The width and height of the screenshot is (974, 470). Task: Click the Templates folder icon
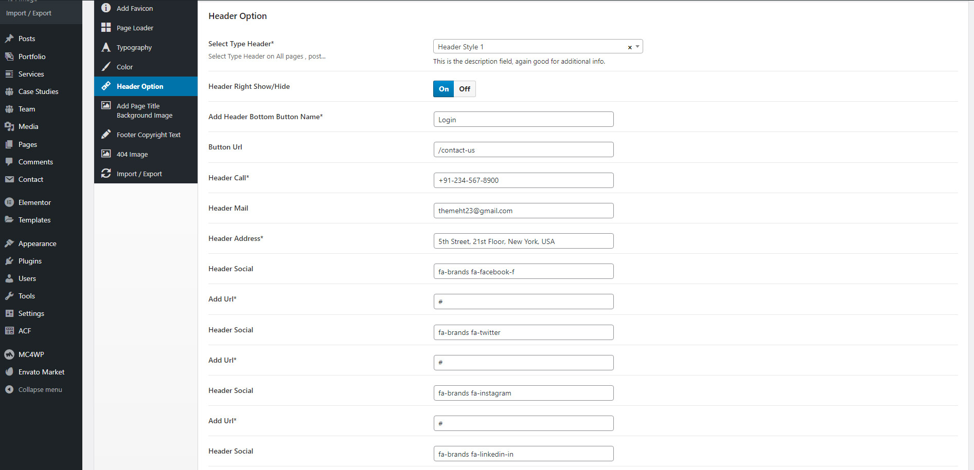point(9,220)
